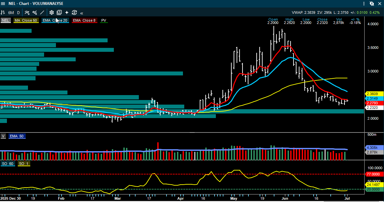This screenshot has height=202, width=384.
Task: Click the Apr label on time axis
Action: click(x=181, y=199)
